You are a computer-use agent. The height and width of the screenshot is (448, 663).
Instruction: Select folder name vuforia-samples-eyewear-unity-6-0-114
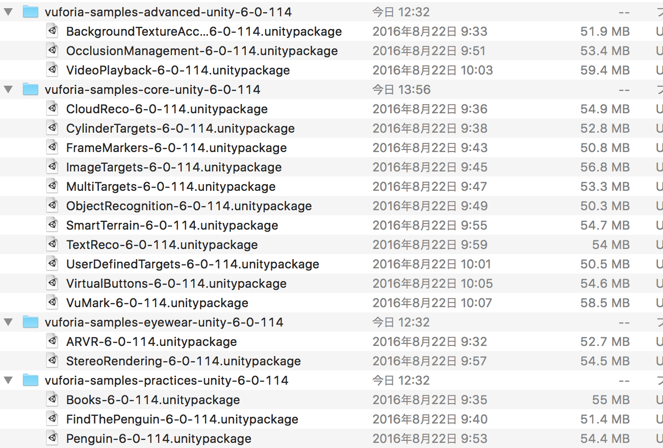164,322
